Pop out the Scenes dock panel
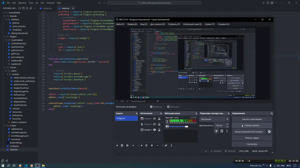300x168 pixels. point(137,113)
